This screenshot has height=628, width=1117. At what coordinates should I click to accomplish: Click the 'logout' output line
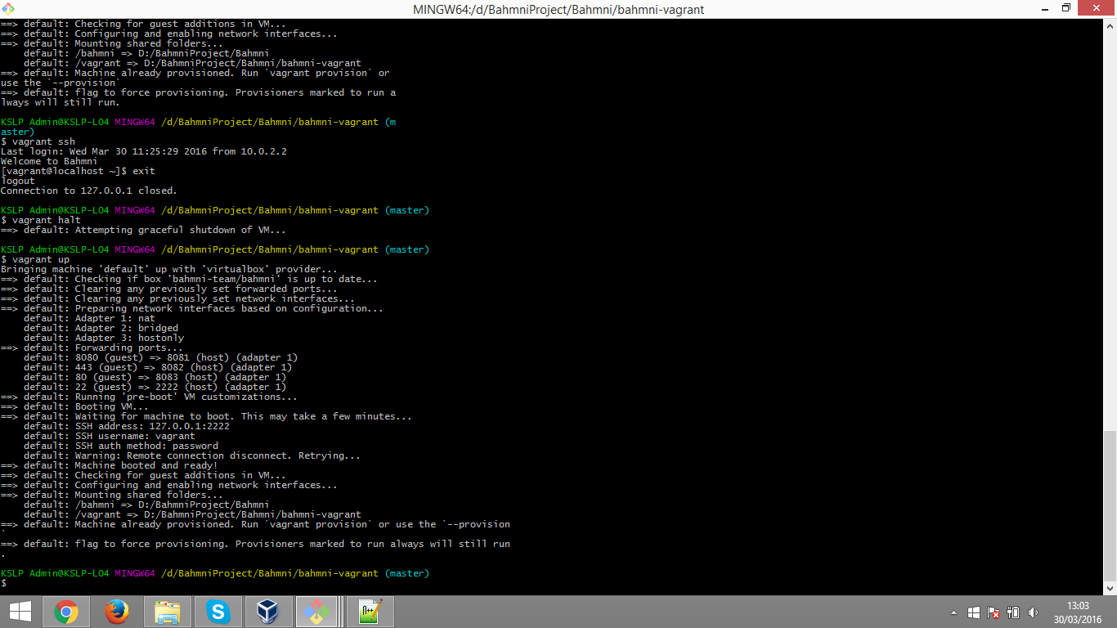(x=18, y=181)
